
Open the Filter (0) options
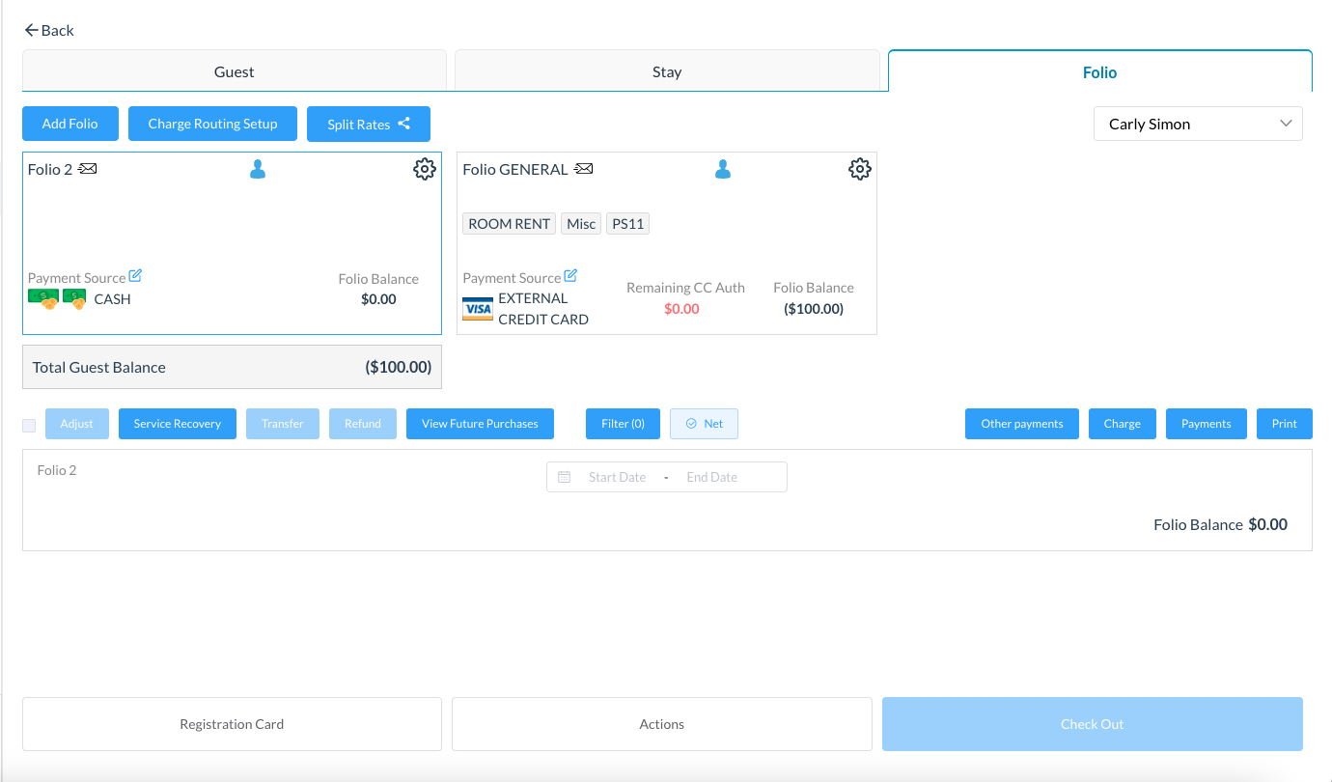[x=623, y=424]
